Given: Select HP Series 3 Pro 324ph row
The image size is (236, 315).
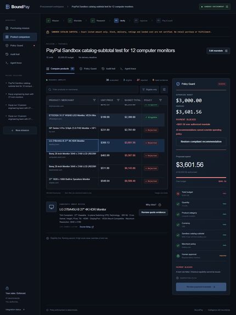Looking at the screenshot, I should tap(105, 132).
